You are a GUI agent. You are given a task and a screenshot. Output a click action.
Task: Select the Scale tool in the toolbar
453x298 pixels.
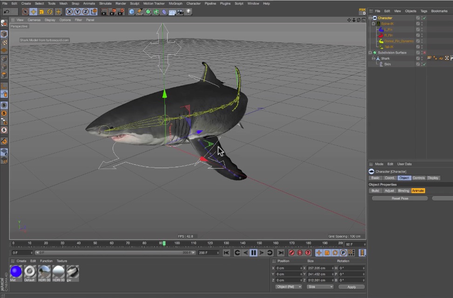41,12
